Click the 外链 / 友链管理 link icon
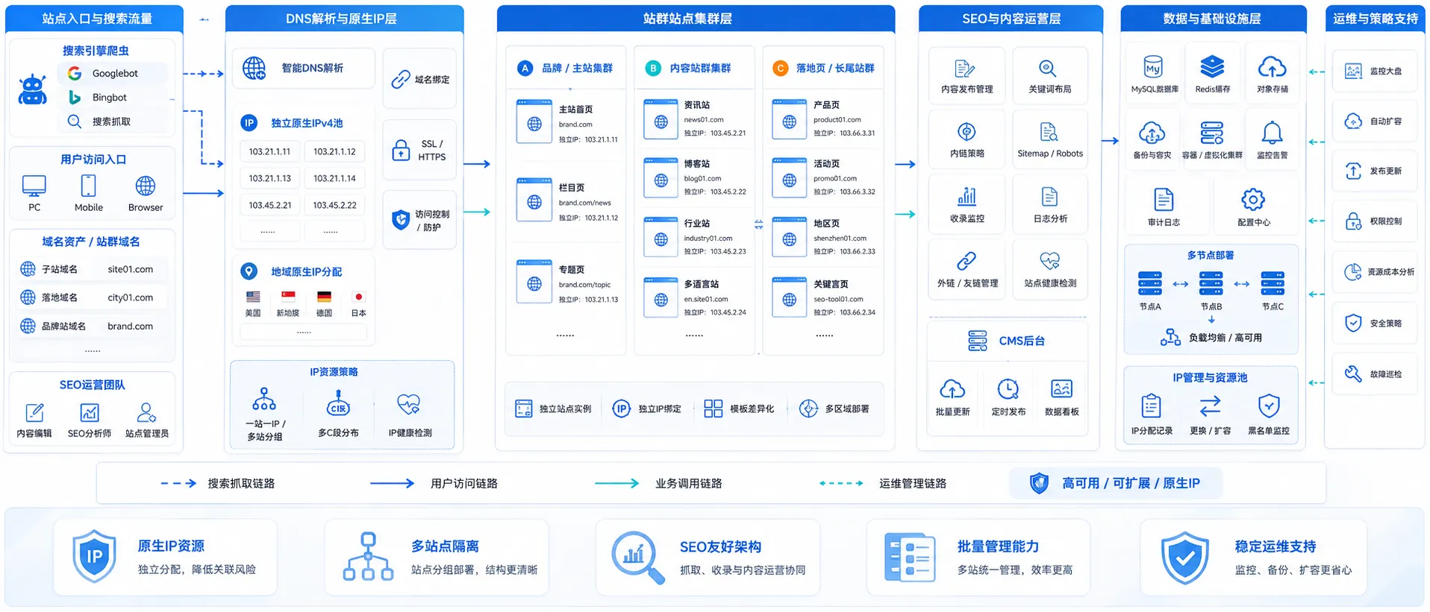 tap(967, 261)
